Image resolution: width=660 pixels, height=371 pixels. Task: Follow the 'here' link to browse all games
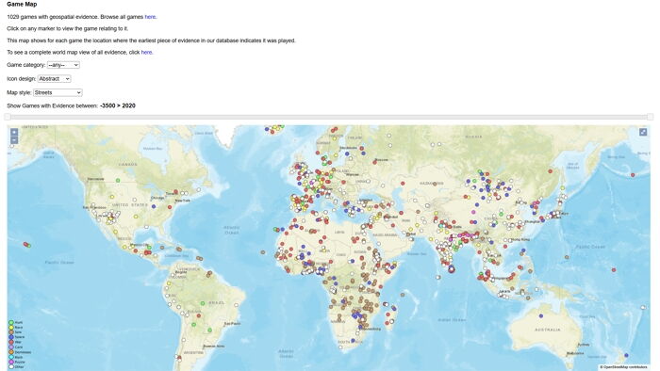150,17
